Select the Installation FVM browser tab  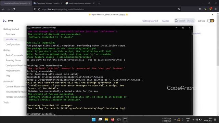tap(16, 3)
